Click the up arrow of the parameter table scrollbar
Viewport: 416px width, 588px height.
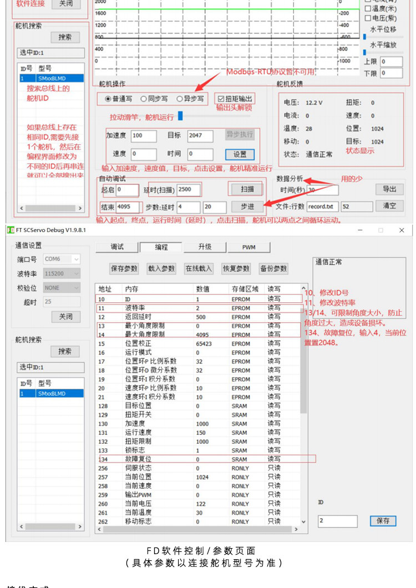303,288
